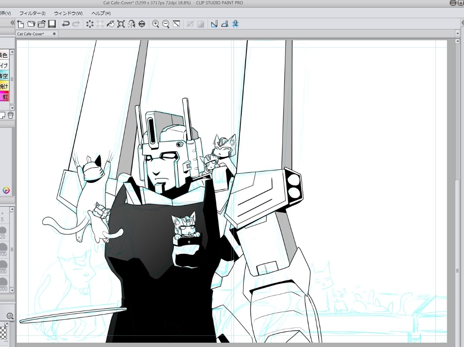The image size is (464, 347).
Task: Expand the right palette dock arrow
Action: coord(463,23)
